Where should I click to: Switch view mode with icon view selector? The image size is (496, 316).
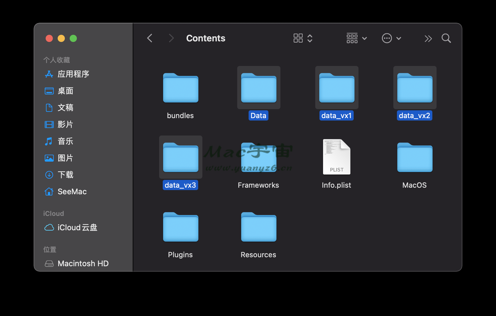pyautogui.click(x=303, y=38)
